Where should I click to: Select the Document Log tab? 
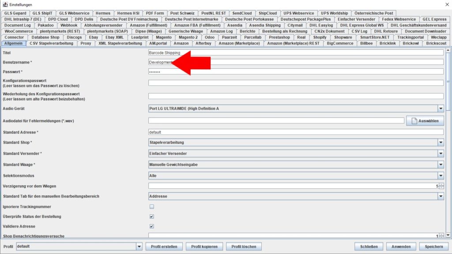tap(18, 25)
